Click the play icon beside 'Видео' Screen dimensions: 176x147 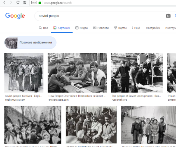pyautogui.click(x=77, y=28)
